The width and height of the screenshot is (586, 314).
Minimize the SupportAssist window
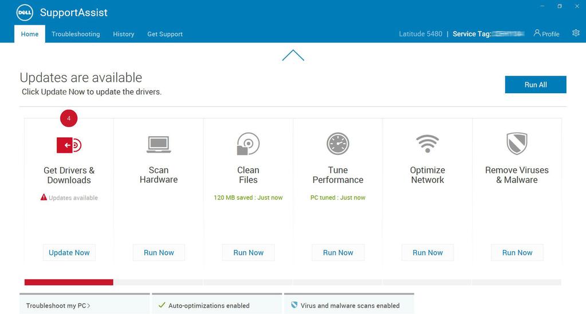pos(542,6)
